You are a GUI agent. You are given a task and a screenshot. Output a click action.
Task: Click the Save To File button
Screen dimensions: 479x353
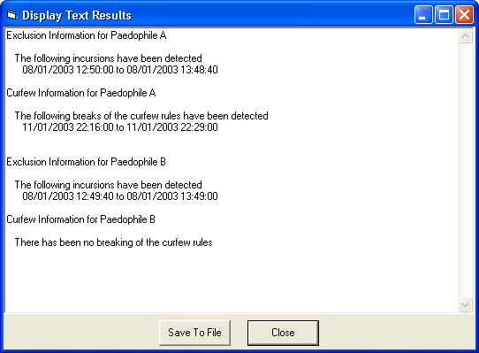point(194,333)
